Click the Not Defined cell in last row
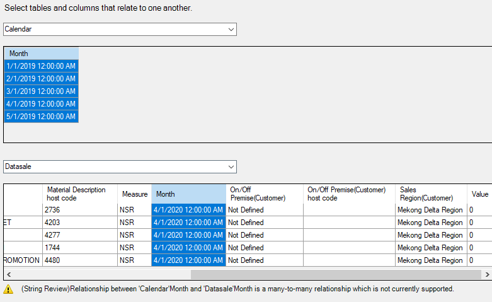Viewport: 492px width, 302px height. click(x=264, y=260)
